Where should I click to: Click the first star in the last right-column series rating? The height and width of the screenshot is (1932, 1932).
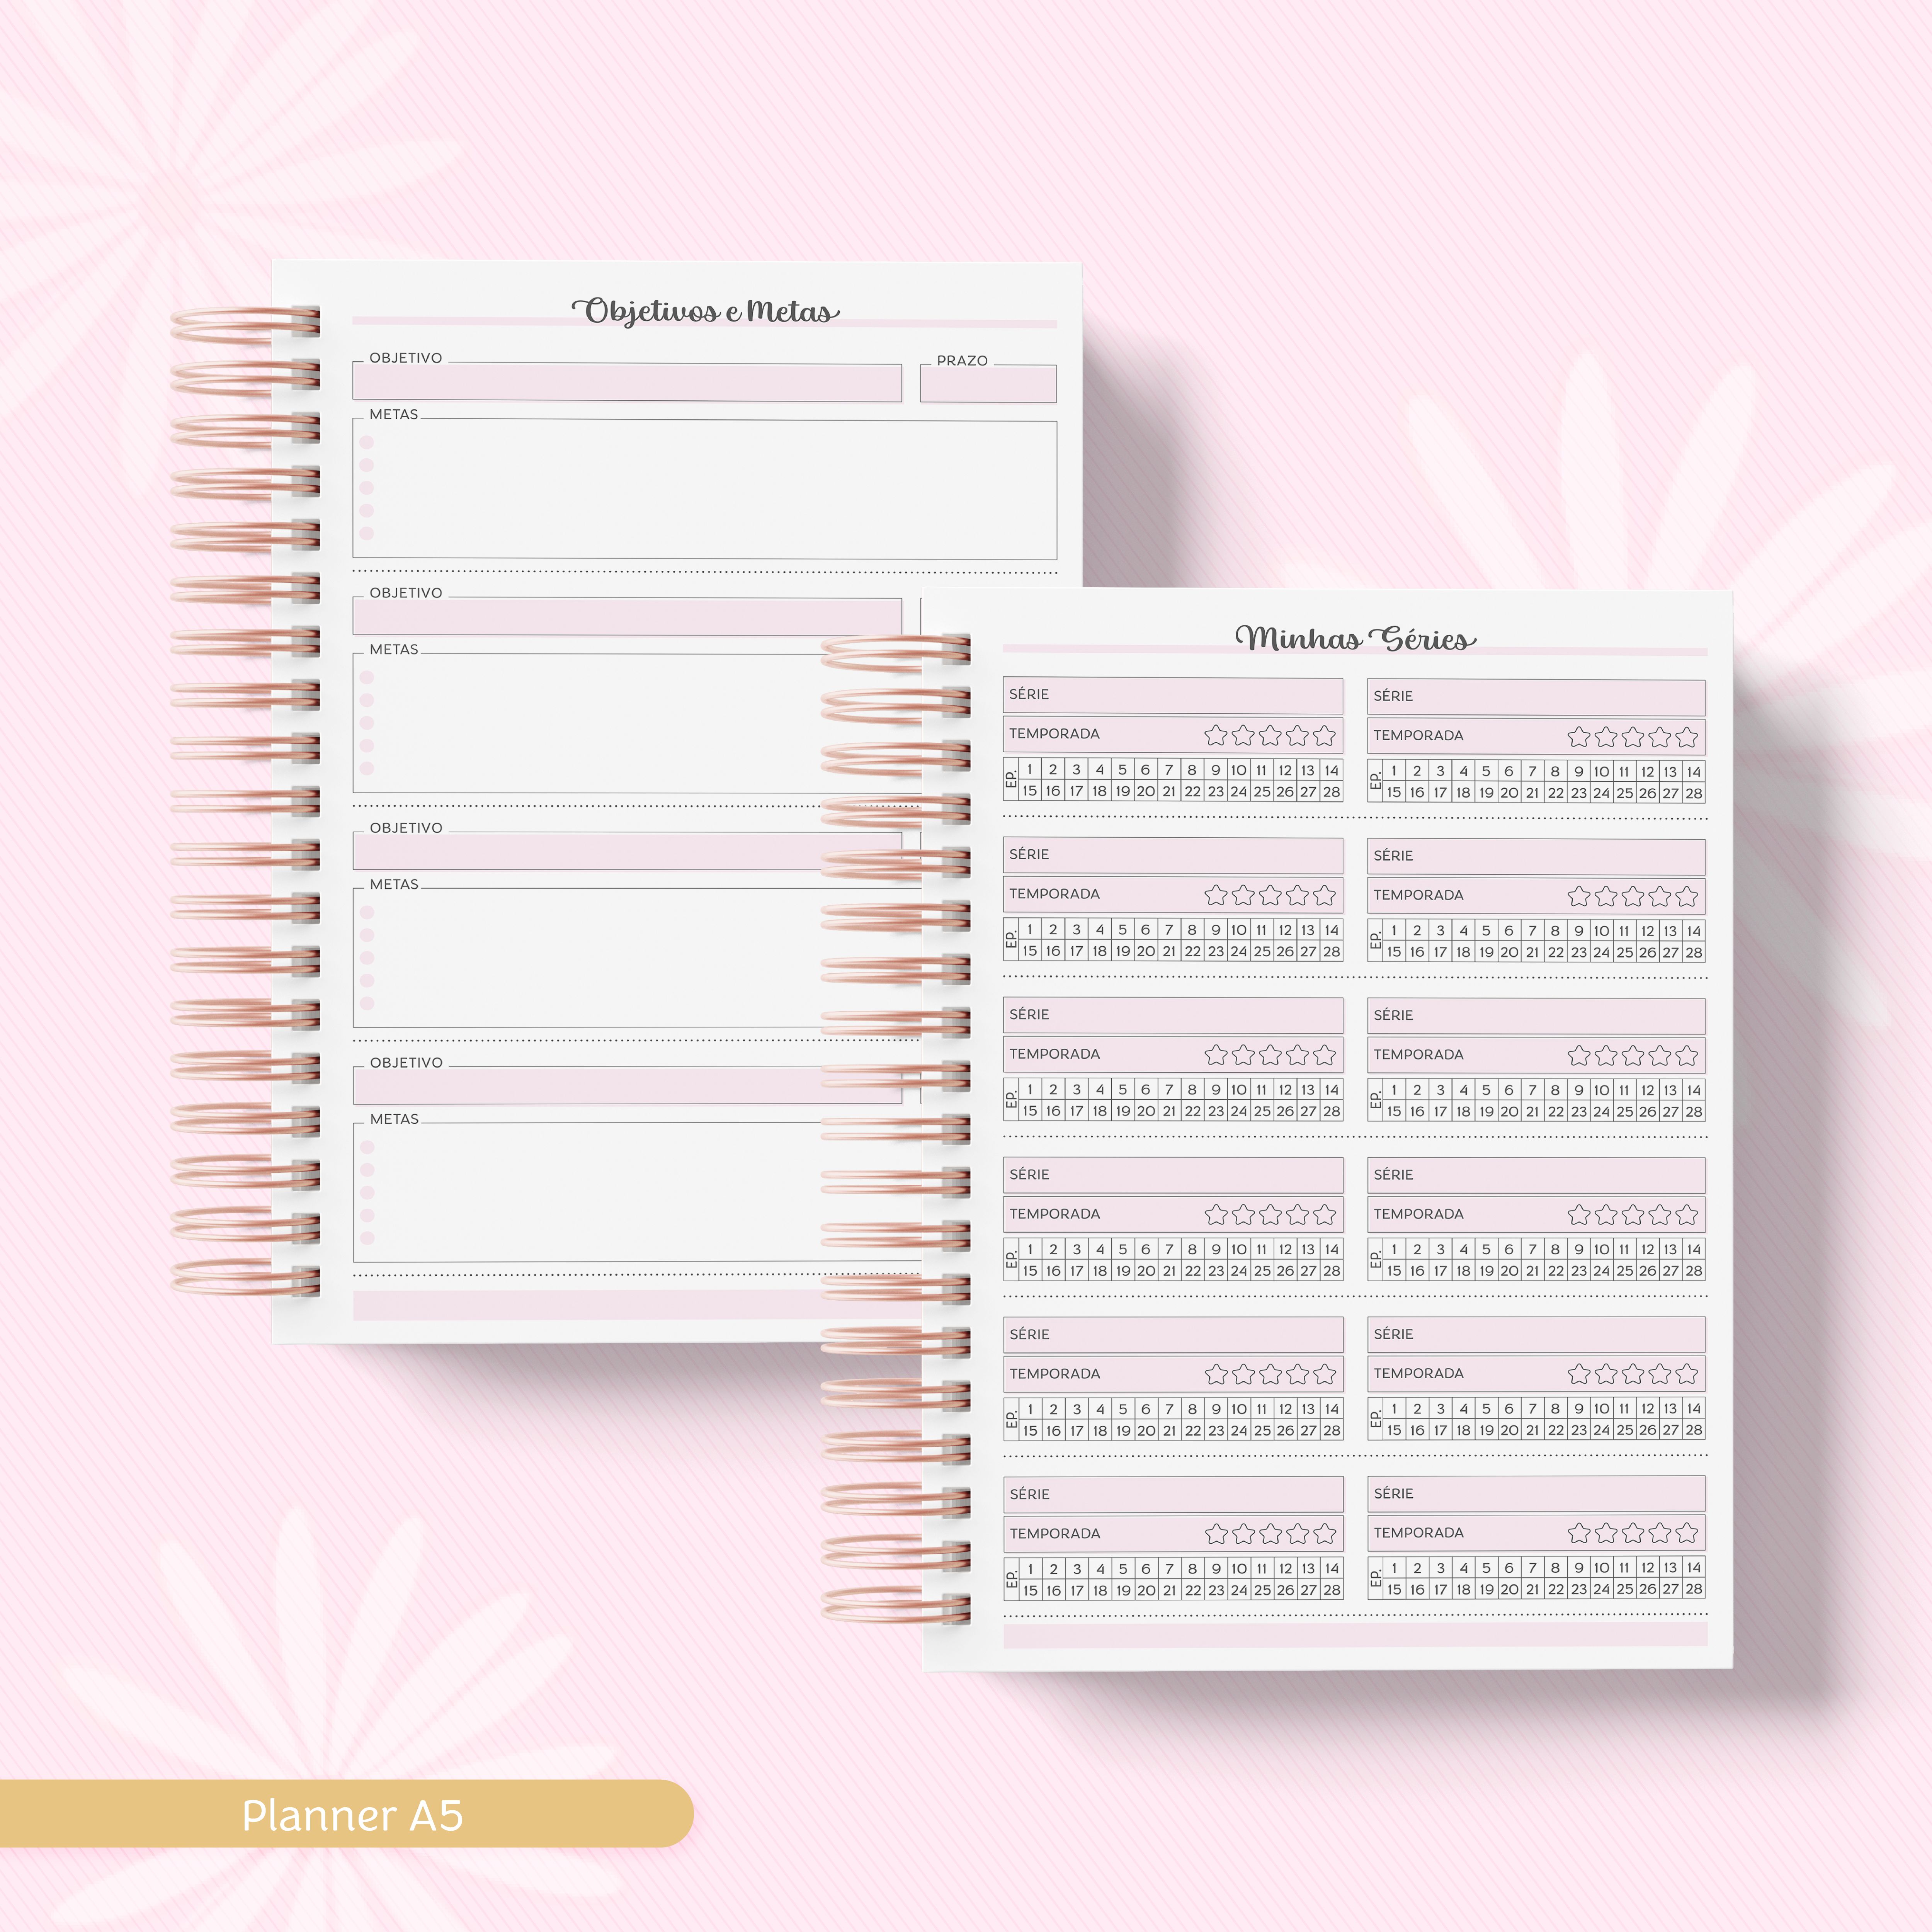[1579, 1533]
